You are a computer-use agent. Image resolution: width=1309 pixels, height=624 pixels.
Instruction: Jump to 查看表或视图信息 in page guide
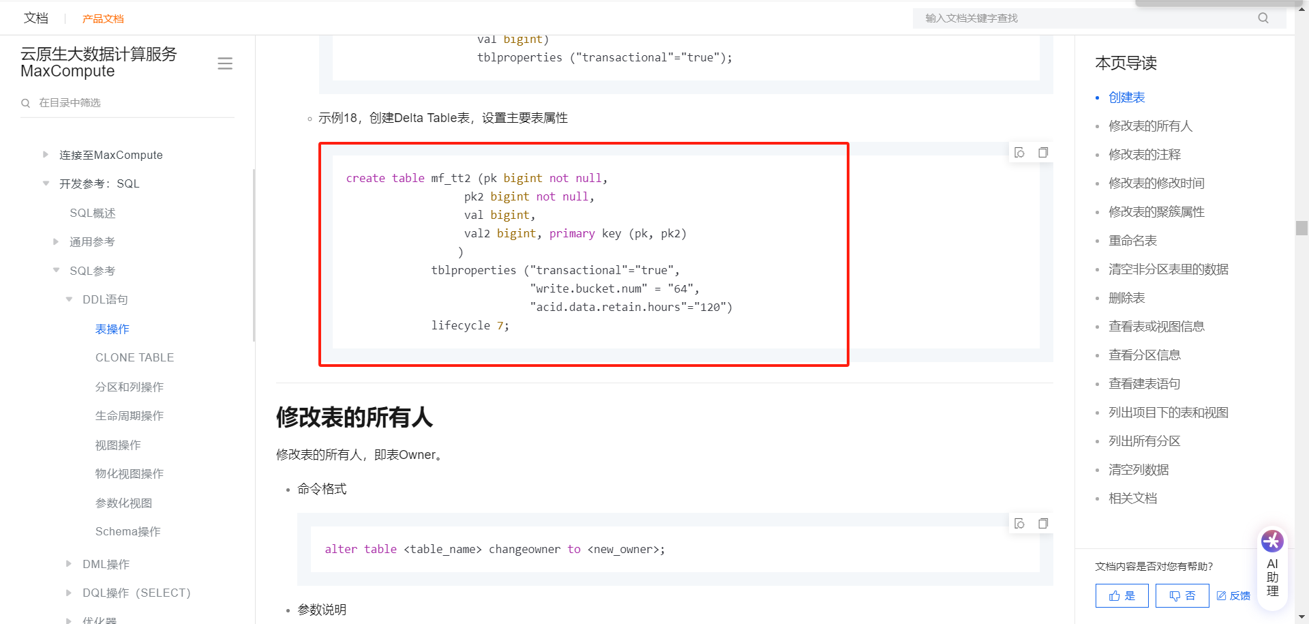click(1157, 327)
